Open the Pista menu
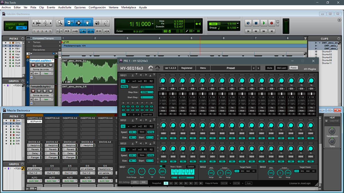344x193 pixels. [33, 7]
